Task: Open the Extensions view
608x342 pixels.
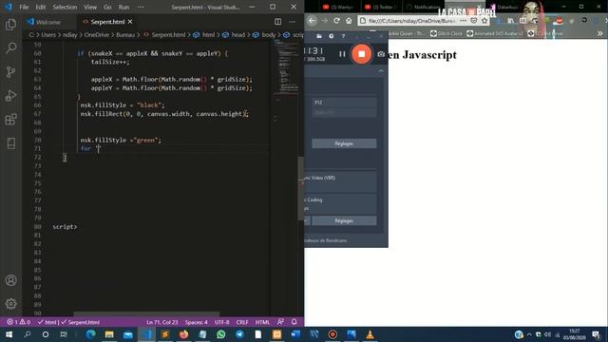Action: pyautogui.click(x=10, y=119)
